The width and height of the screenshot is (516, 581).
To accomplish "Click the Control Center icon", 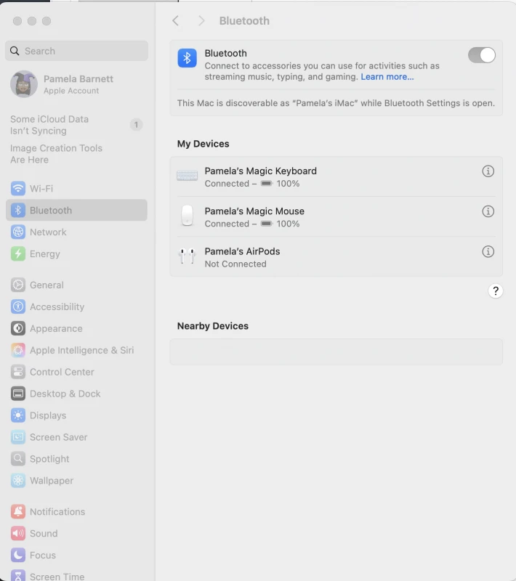I will tap(17, 372).
